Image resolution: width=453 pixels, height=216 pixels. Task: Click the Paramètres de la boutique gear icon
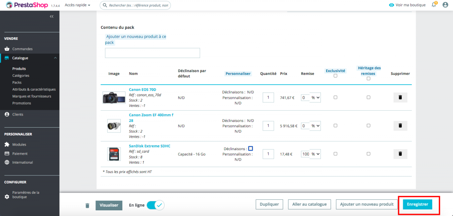tap(7, 197)
